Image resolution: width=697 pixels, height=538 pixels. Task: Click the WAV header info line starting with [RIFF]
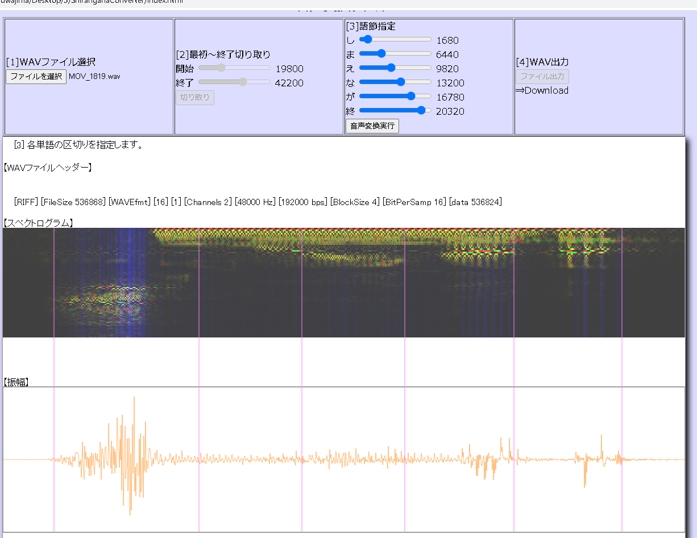(x=258, y=202)
